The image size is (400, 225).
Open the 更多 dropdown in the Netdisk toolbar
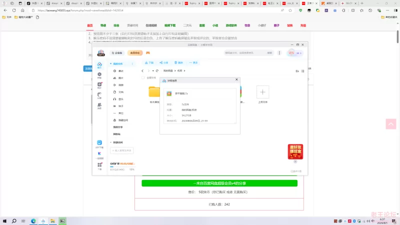(193, 63)
